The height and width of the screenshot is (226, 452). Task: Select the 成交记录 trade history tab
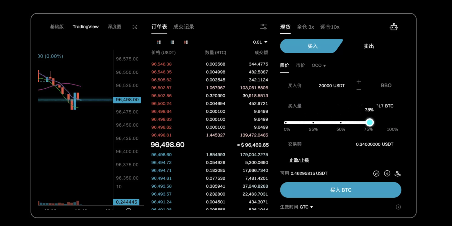[184, 27]
